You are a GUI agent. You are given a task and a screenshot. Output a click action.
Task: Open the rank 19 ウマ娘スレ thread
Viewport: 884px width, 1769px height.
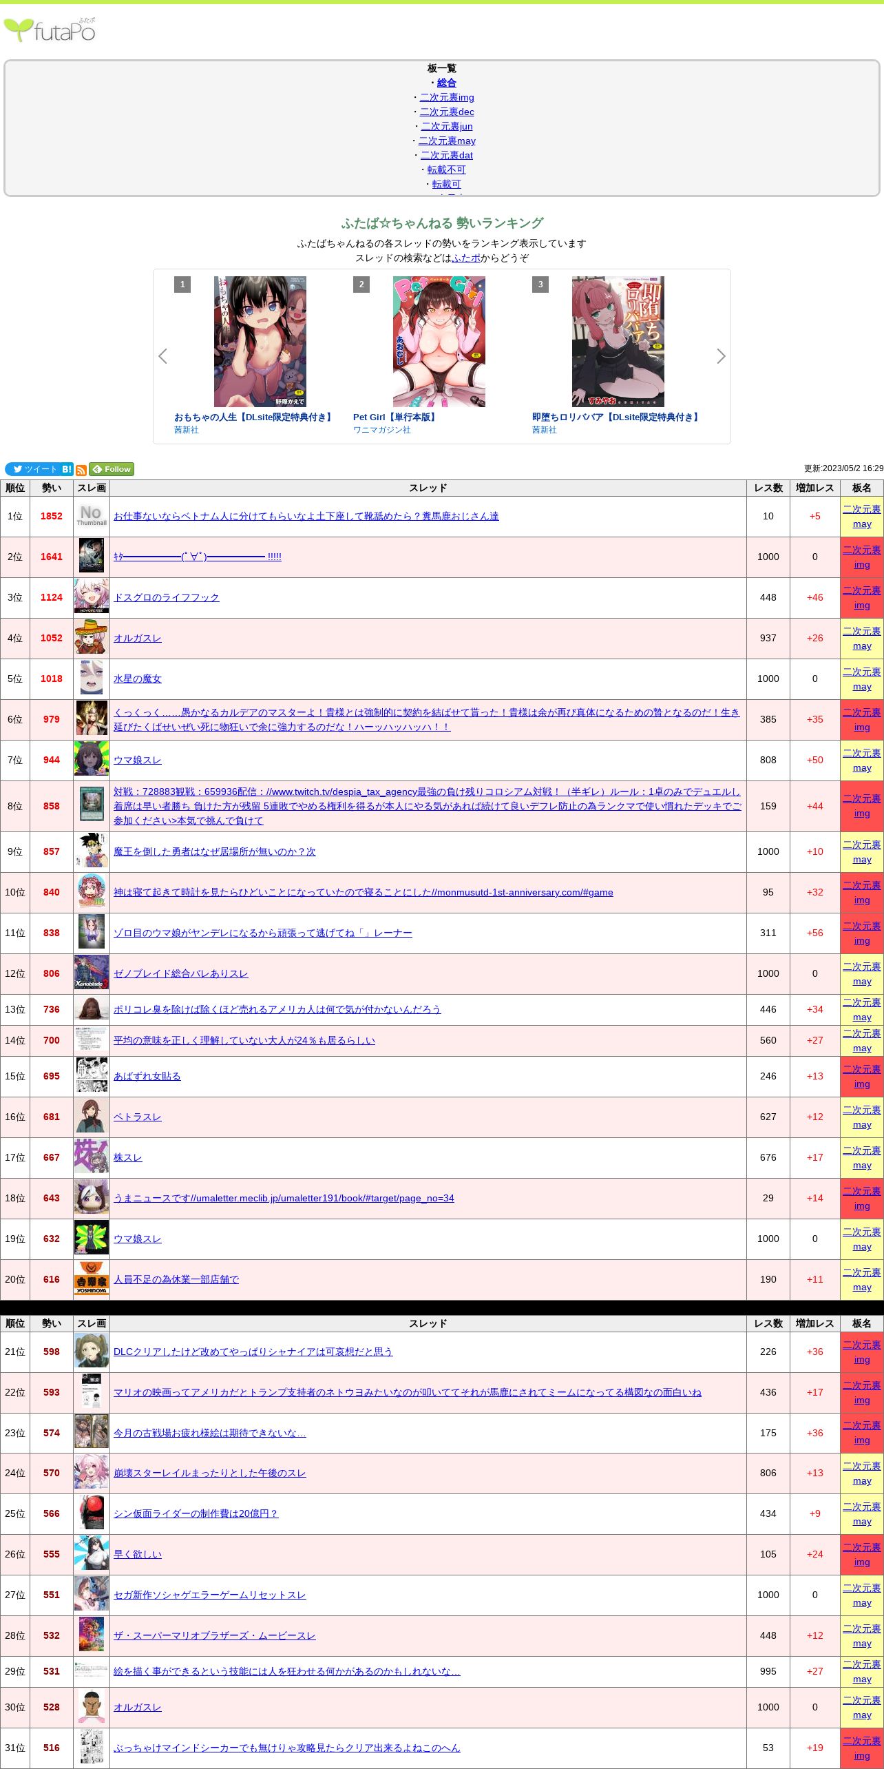[x=138, y=1239]
